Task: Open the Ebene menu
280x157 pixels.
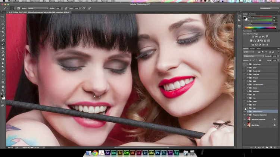Action: click(52, 1)
